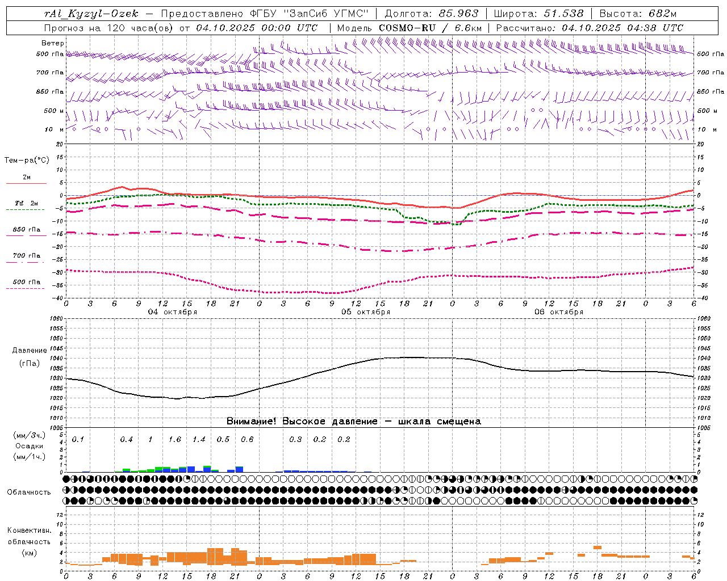The height and width of the screenshot is (581, 727).
Task: Click the 'Осадки' precipitation label
Action: (30, 446)
